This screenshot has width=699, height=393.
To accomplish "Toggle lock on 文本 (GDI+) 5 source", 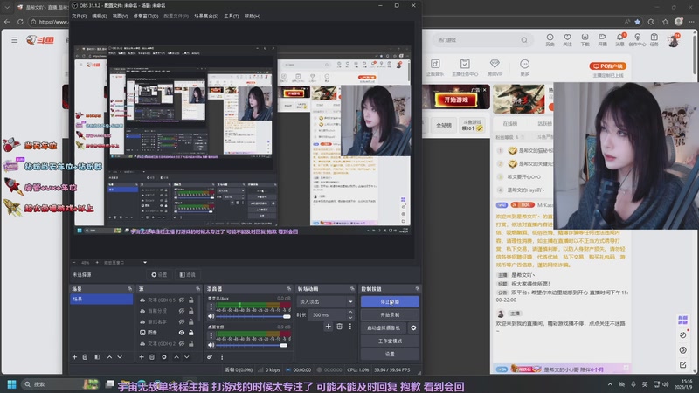I will [190, 300].
